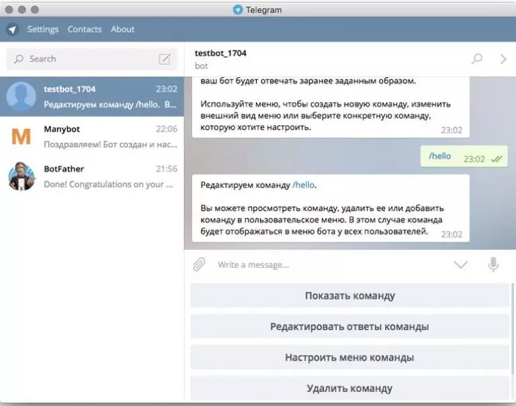
Task: Select 'Настроить меню команды' button
Action: pyautogui.click(x=349, y=357)
